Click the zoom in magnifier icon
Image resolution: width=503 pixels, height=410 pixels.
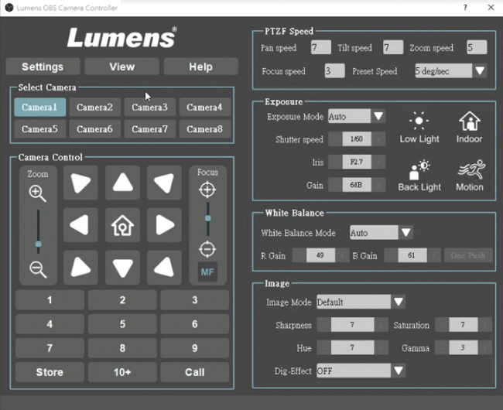(x=37, y=193)
